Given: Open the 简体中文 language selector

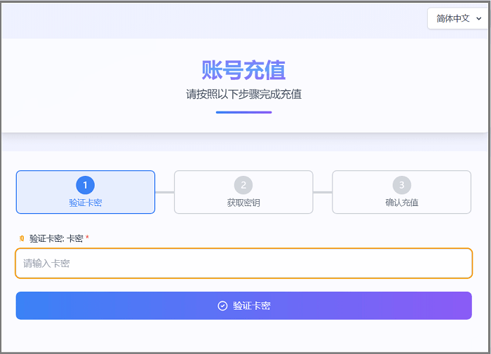Looking at the screenshot, I should pyautogui.click(x=458, y=19).
